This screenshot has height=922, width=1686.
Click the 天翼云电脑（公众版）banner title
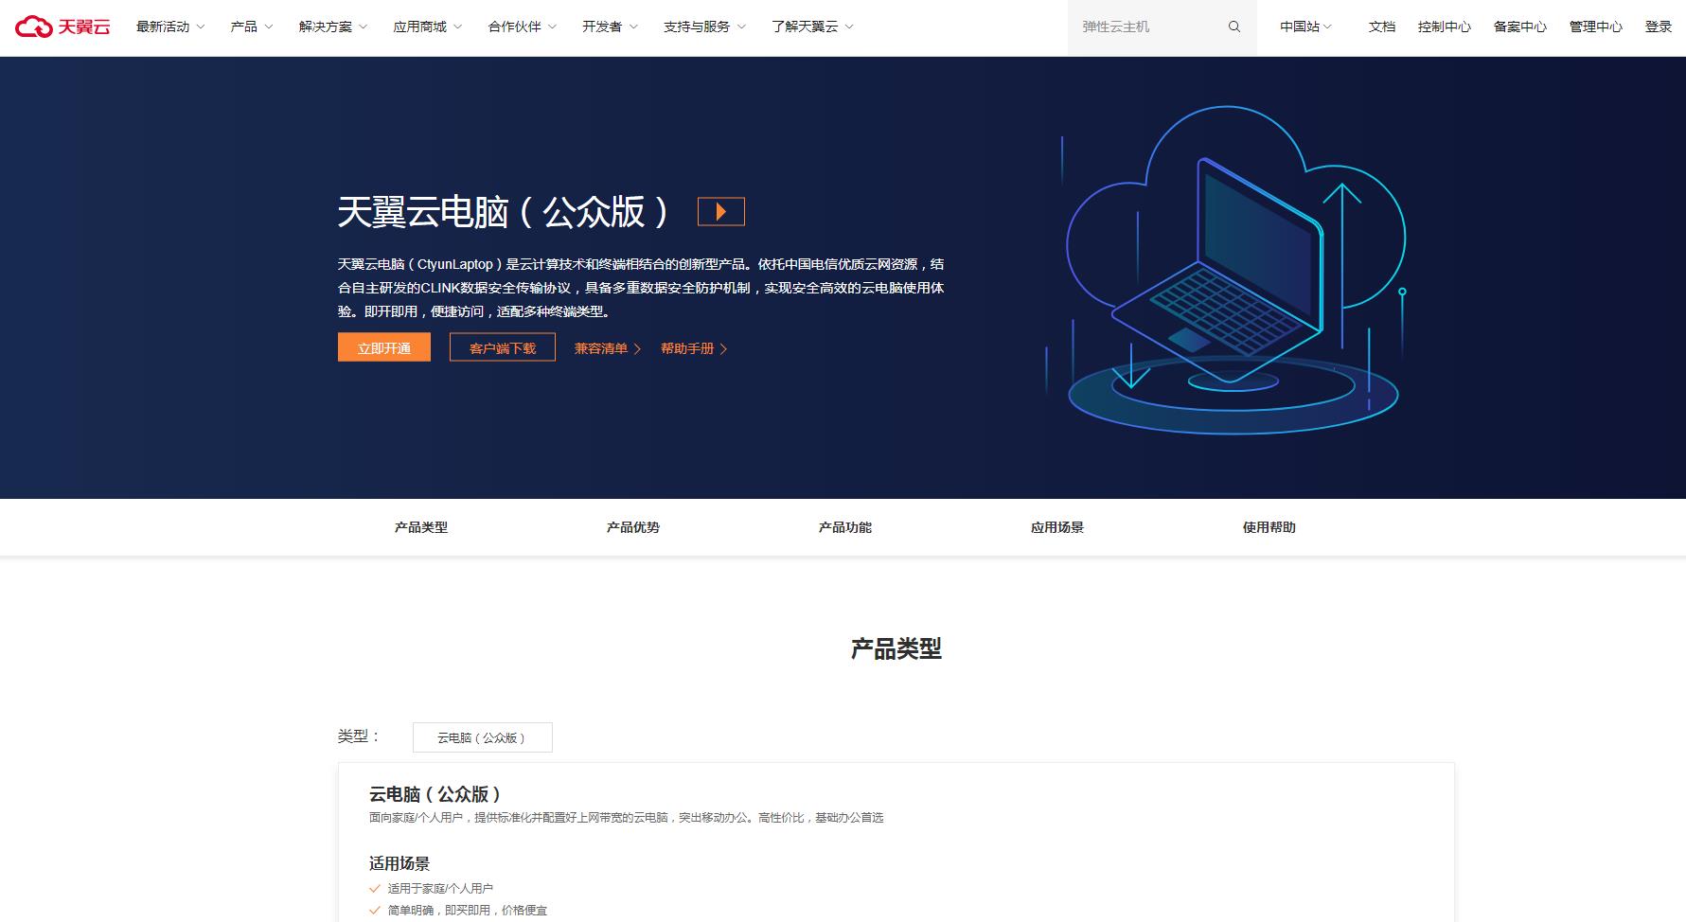[x=505, y=212]
